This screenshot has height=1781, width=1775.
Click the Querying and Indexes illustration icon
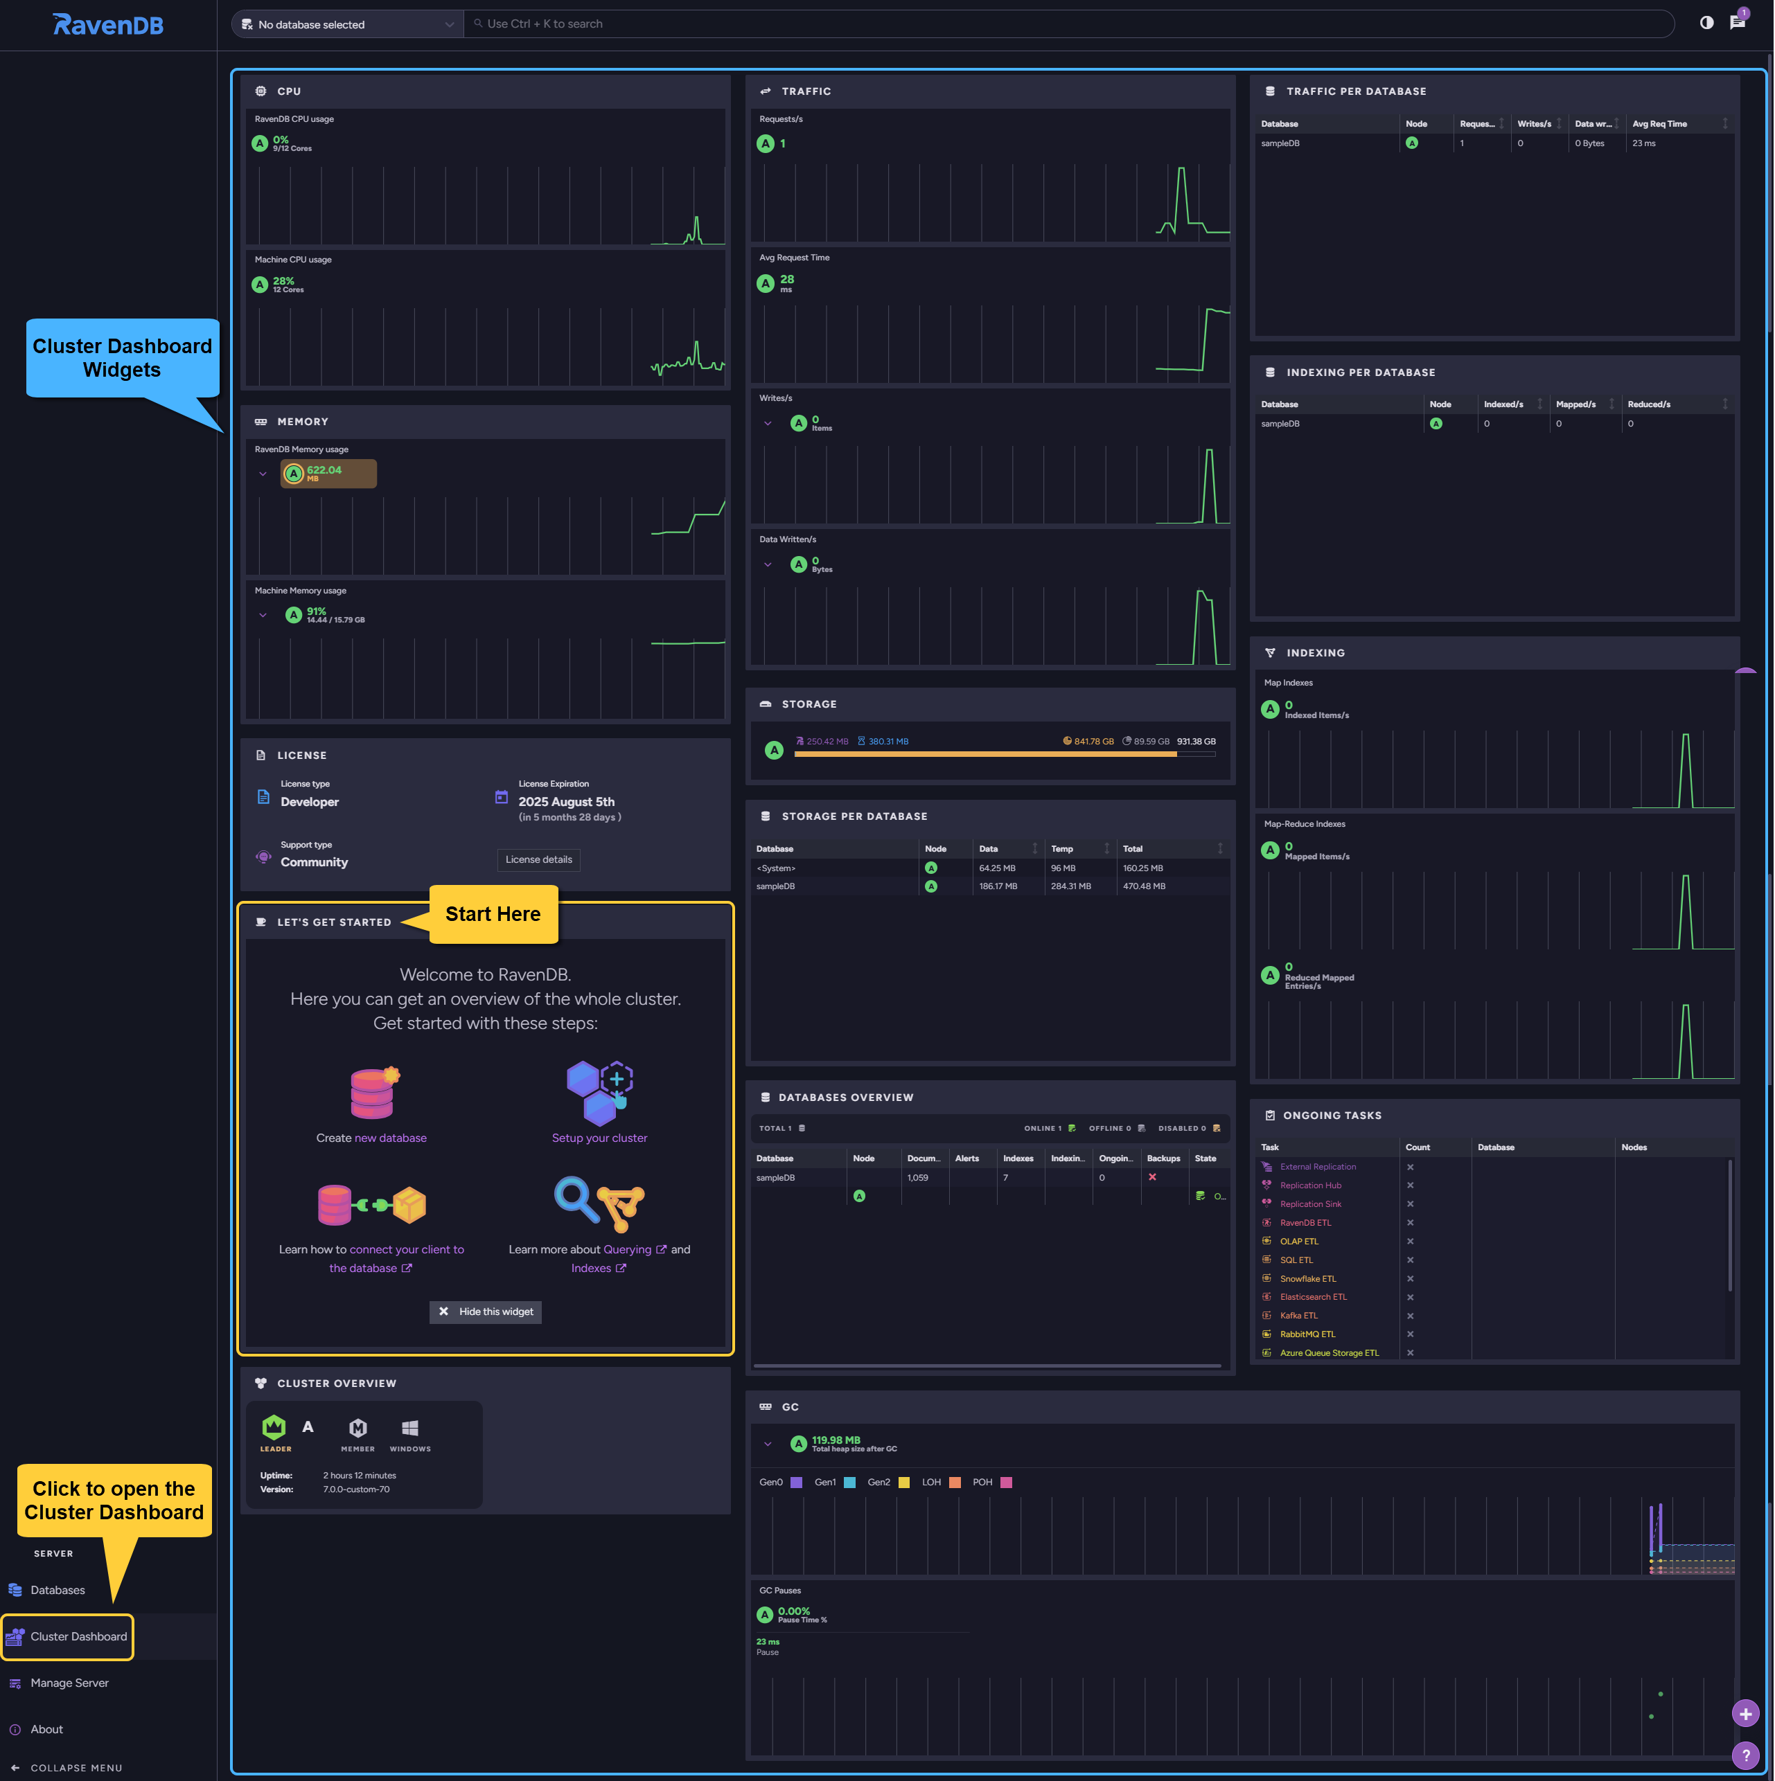599,1203
